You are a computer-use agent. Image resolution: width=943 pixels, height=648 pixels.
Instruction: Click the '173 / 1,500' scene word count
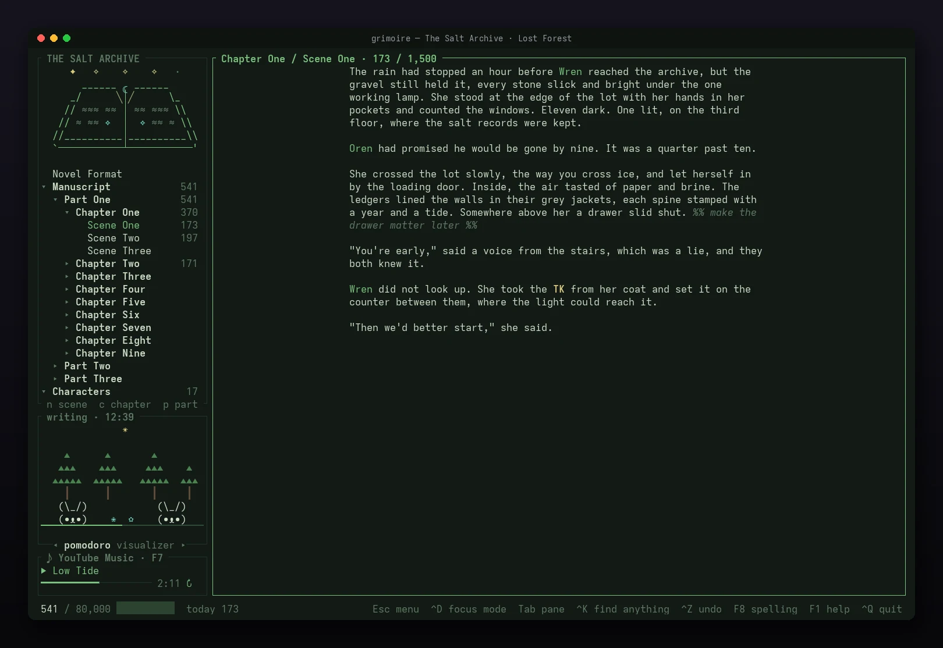[x=405, y=59]
